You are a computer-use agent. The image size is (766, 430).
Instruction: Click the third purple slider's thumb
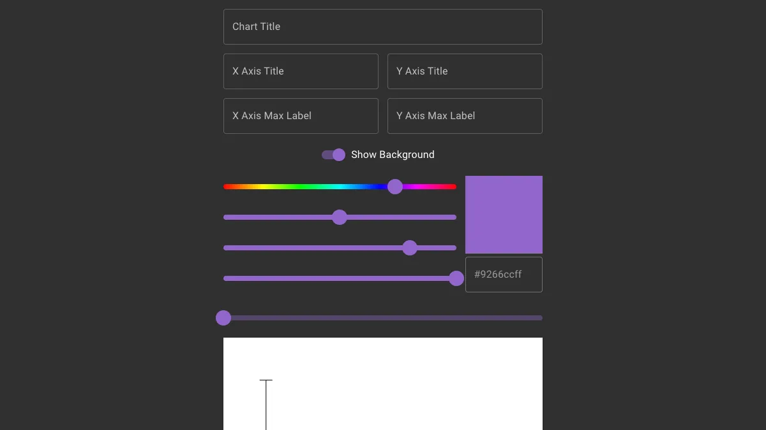pos(410,248)
